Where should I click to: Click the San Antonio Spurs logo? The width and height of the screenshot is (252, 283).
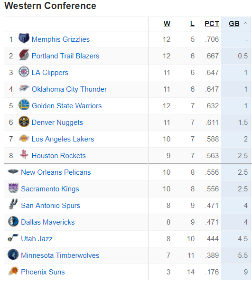pos(13,204)
